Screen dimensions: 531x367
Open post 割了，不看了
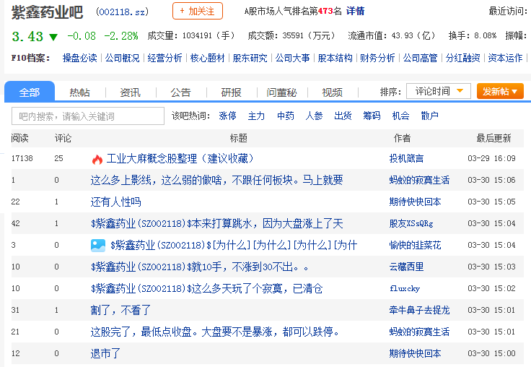pyautogui.click(x=120, y=310)
